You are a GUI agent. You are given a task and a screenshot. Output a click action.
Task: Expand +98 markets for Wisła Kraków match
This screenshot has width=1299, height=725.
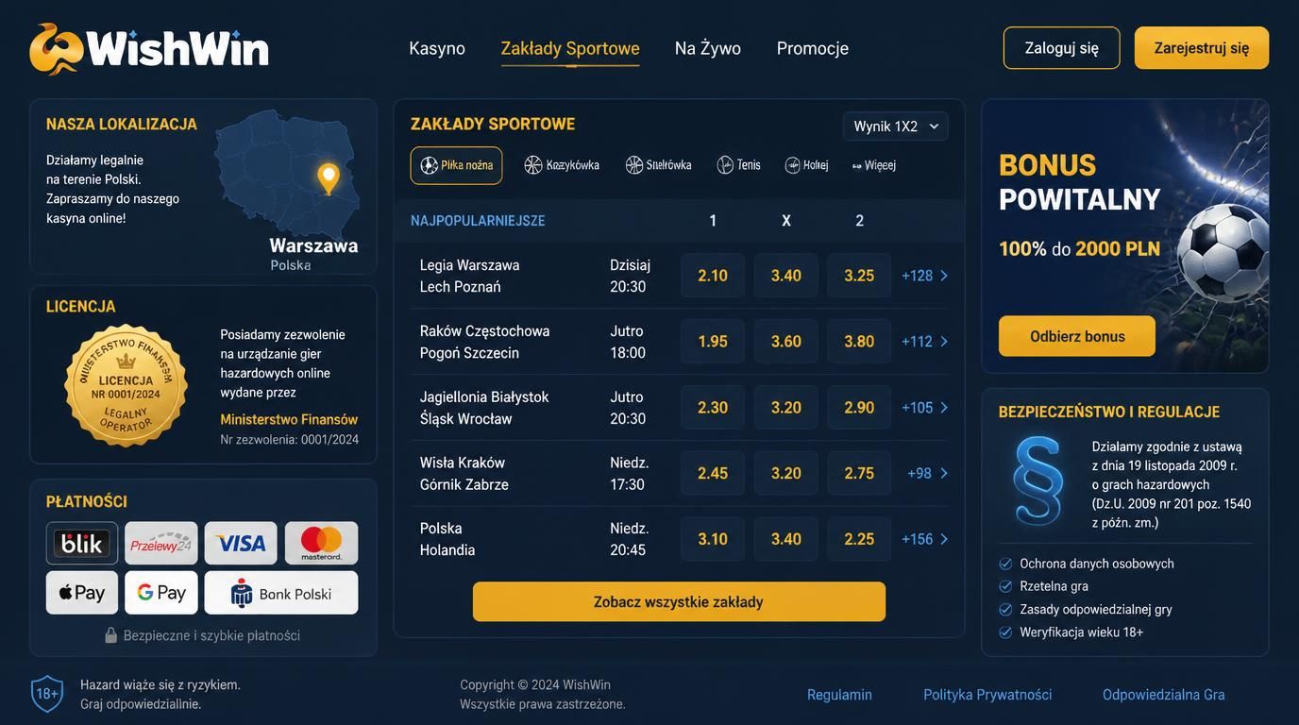tap(928, 473)
